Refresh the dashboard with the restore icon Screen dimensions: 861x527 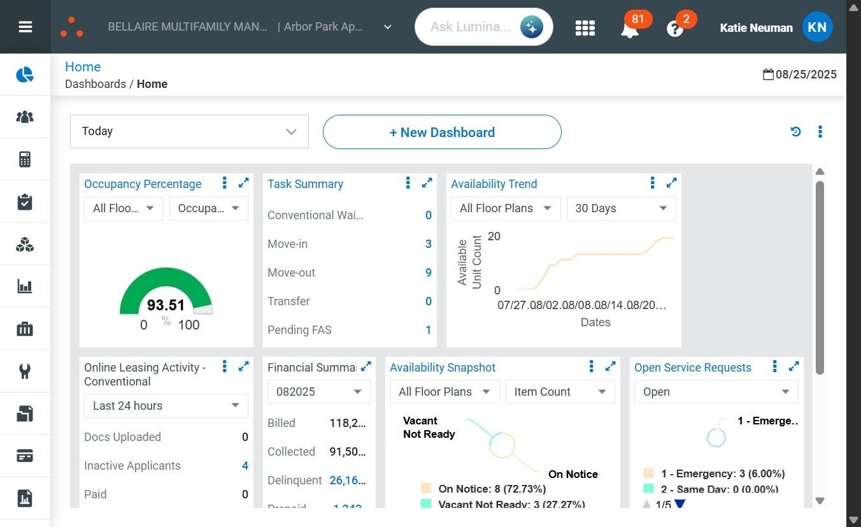pyautogui.click(x=795, y=132)
